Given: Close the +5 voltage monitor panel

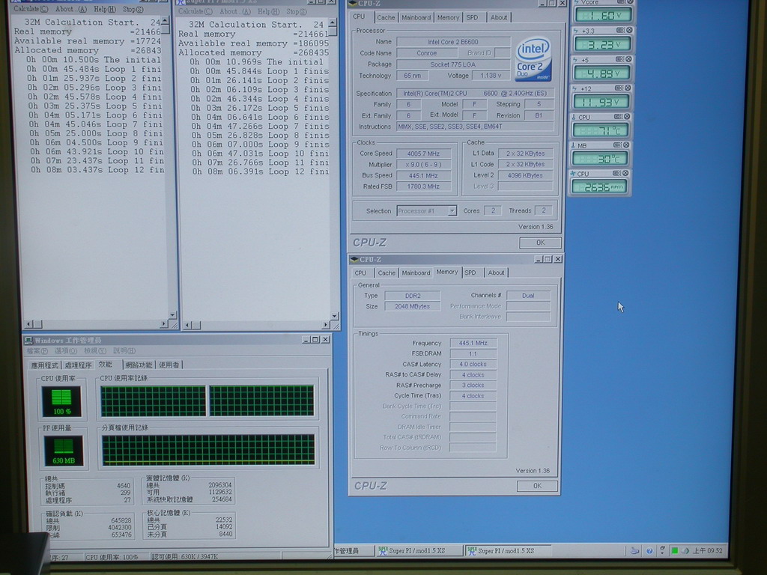Looking at the screenshot, I should coord(628,59).
